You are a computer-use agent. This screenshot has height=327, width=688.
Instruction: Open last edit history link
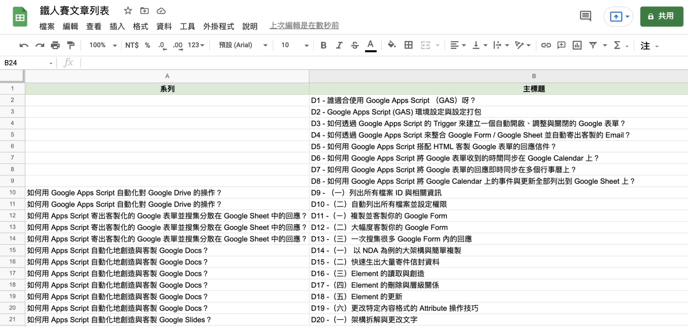tap(304, 26)
